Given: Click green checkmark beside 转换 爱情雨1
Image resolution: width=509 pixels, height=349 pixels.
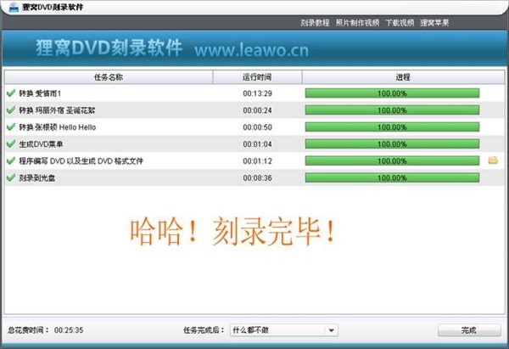Looking at the screenshot, I should coord(11,93).
